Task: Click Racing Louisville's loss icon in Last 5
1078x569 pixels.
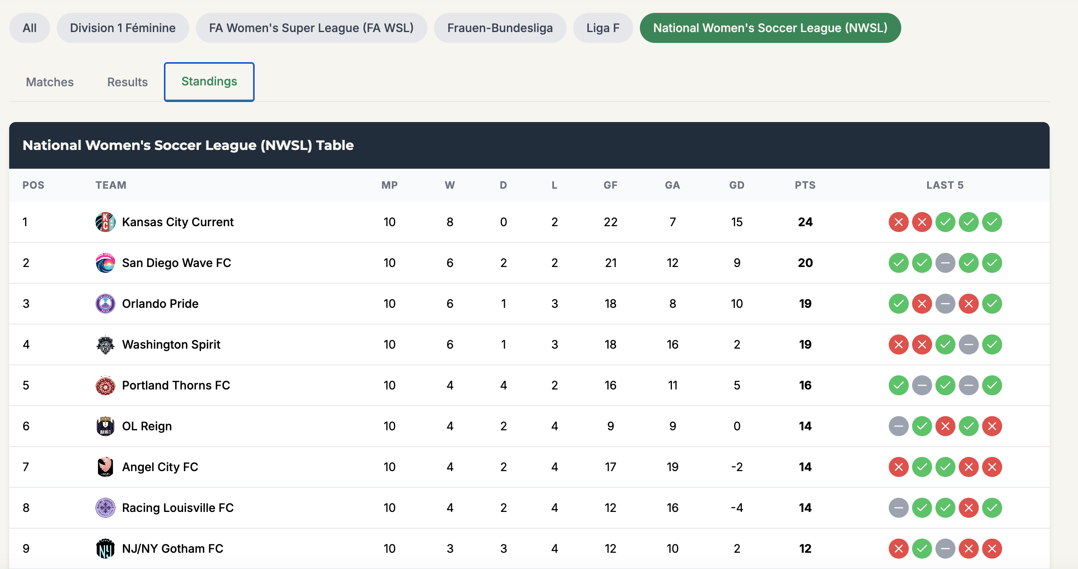Action: click(969, 508)
